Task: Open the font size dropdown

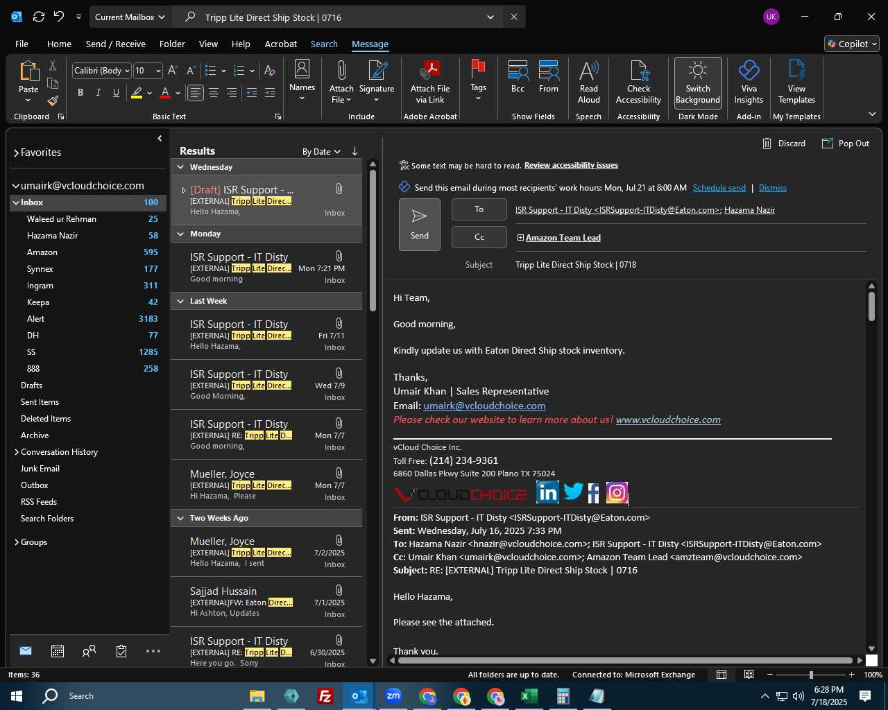Action: click(x=158, y=71)
